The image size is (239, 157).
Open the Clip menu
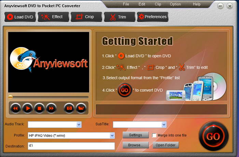tap(158, 4)
